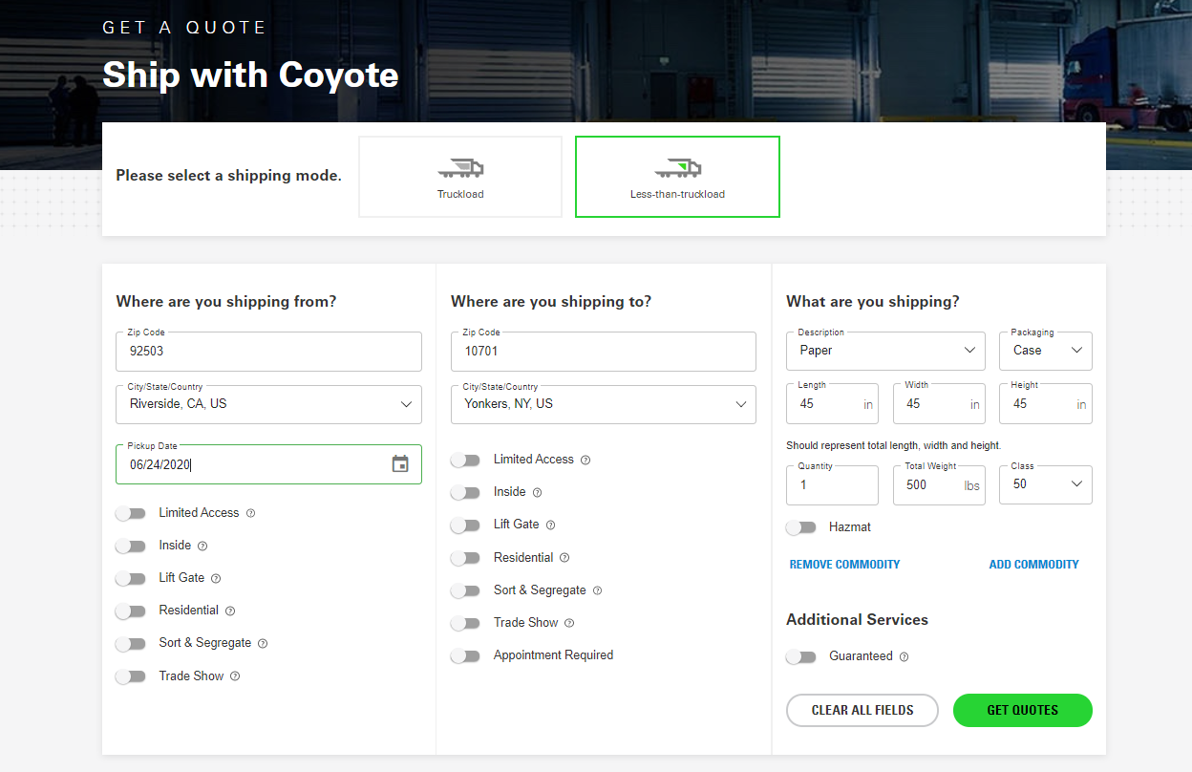
Task: Click the help icon next to destination Lift Gate
Action: point(549,525)
